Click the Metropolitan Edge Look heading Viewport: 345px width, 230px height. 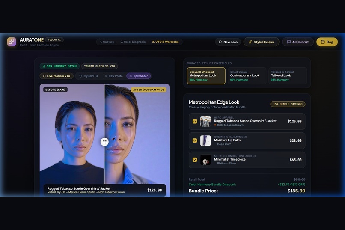pyautogui.click(x=214, y=102)
